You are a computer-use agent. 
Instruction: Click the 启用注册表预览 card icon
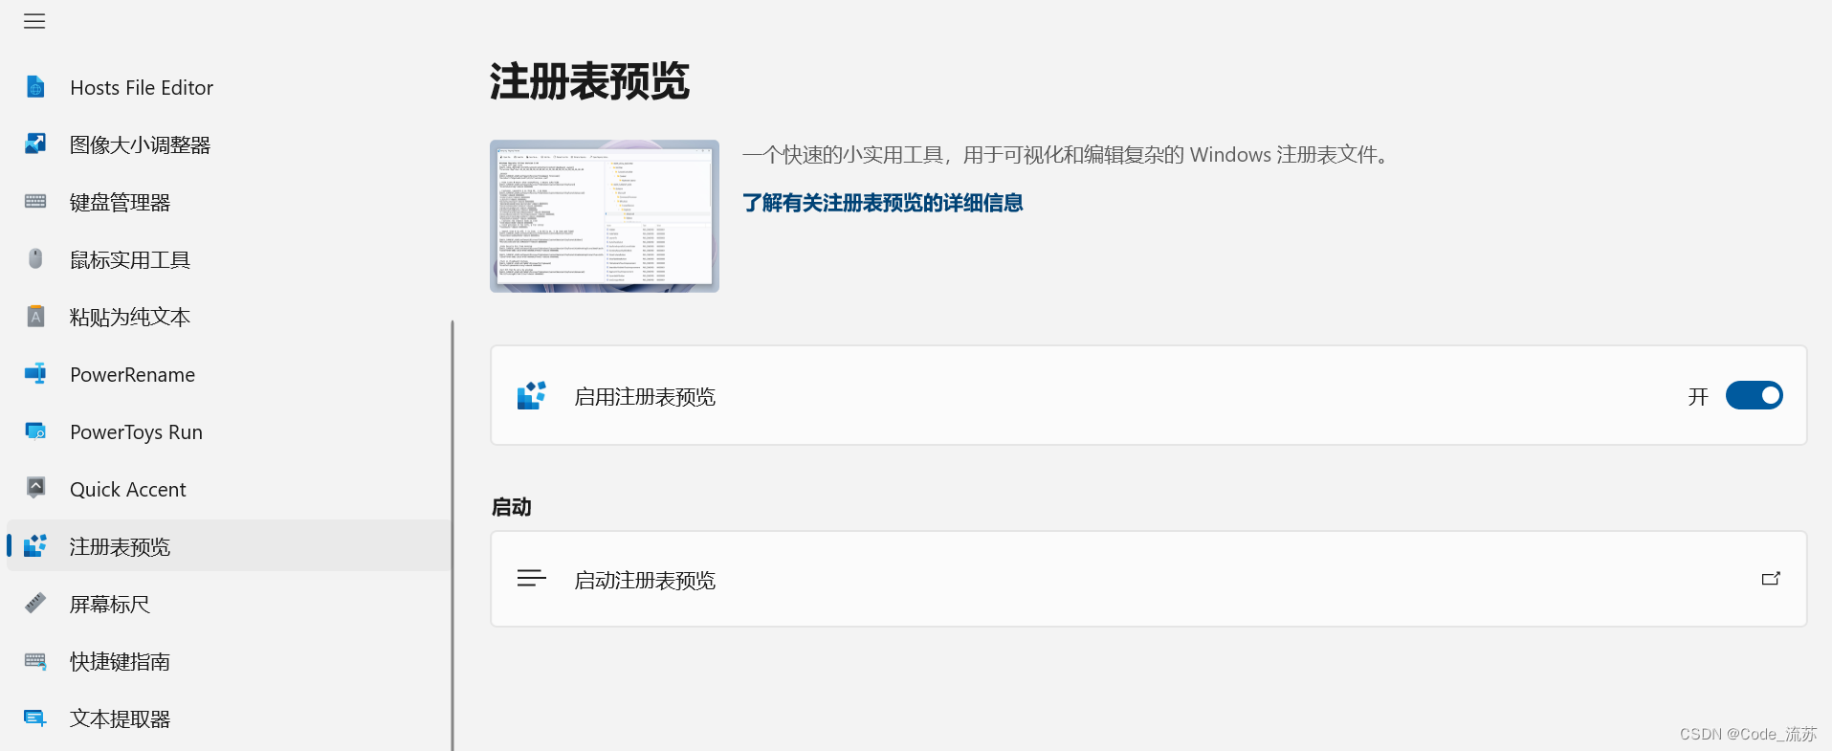(532, 395)
